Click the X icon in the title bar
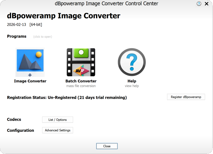 (x=207, y=4)
